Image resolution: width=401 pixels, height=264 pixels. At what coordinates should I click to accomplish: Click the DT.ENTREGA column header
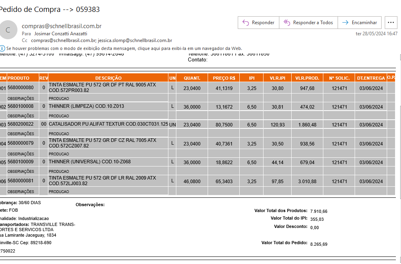point(370,78)
